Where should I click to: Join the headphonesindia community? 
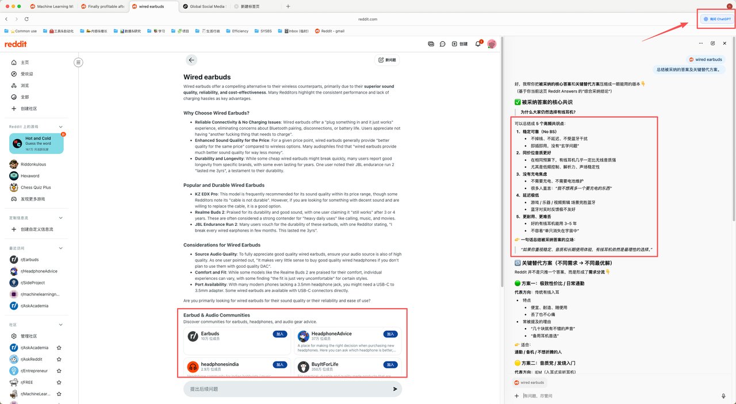pyautogui.click(x=280, y=364)
